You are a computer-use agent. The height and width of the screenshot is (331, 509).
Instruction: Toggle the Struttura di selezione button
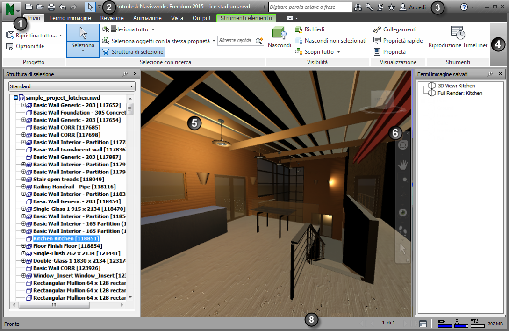(x=133, y=51)
